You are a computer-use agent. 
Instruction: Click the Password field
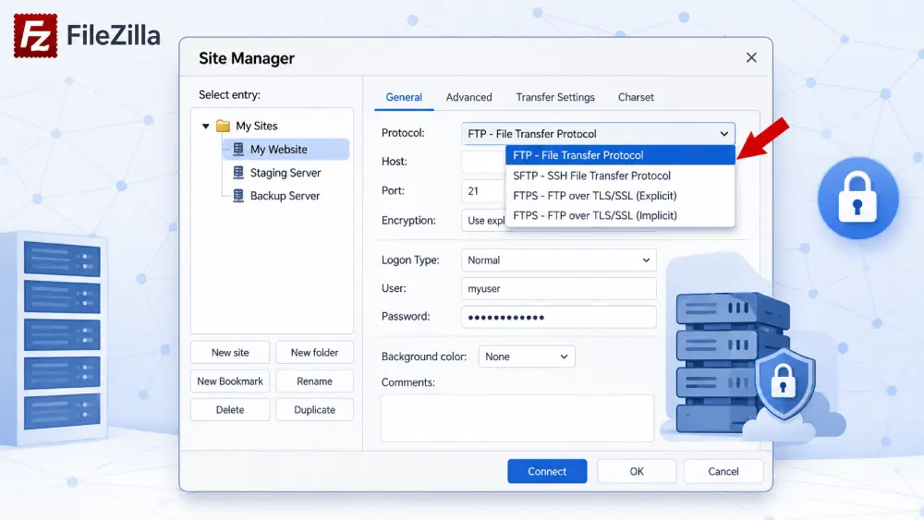pyautogui.click(x=559, y=317)
